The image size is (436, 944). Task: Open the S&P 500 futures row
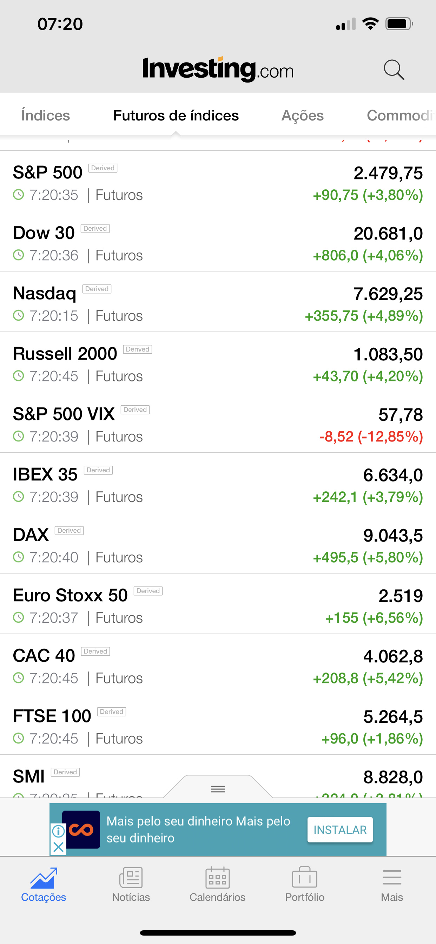[x=218, y=181]
